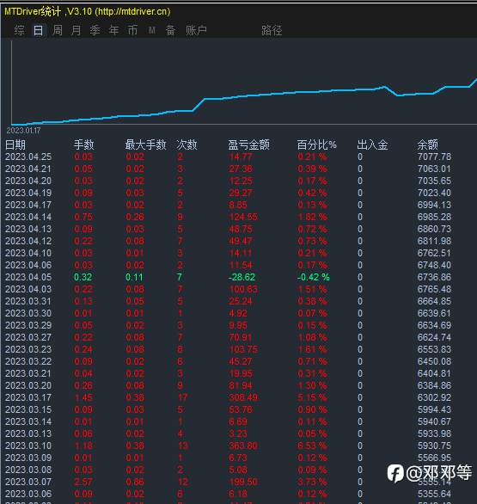Click the 盈亏金额 column header

point(249,144)
